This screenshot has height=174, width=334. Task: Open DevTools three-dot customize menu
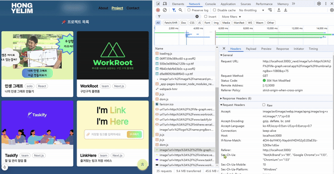326,4
